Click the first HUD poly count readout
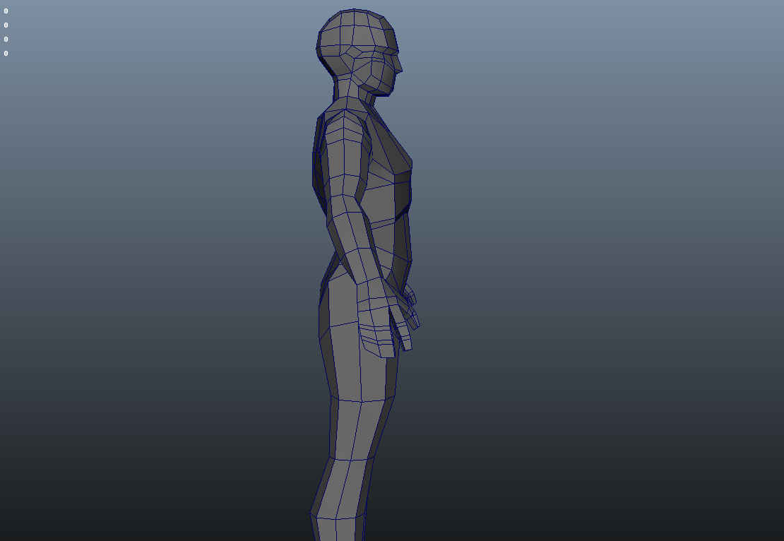 click(x=6, y=11)
